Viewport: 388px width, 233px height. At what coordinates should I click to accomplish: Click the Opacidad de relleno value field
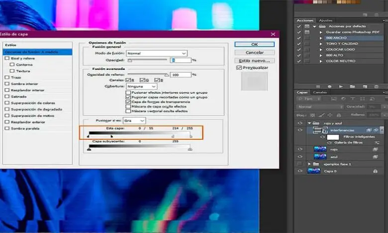point(181,75)
